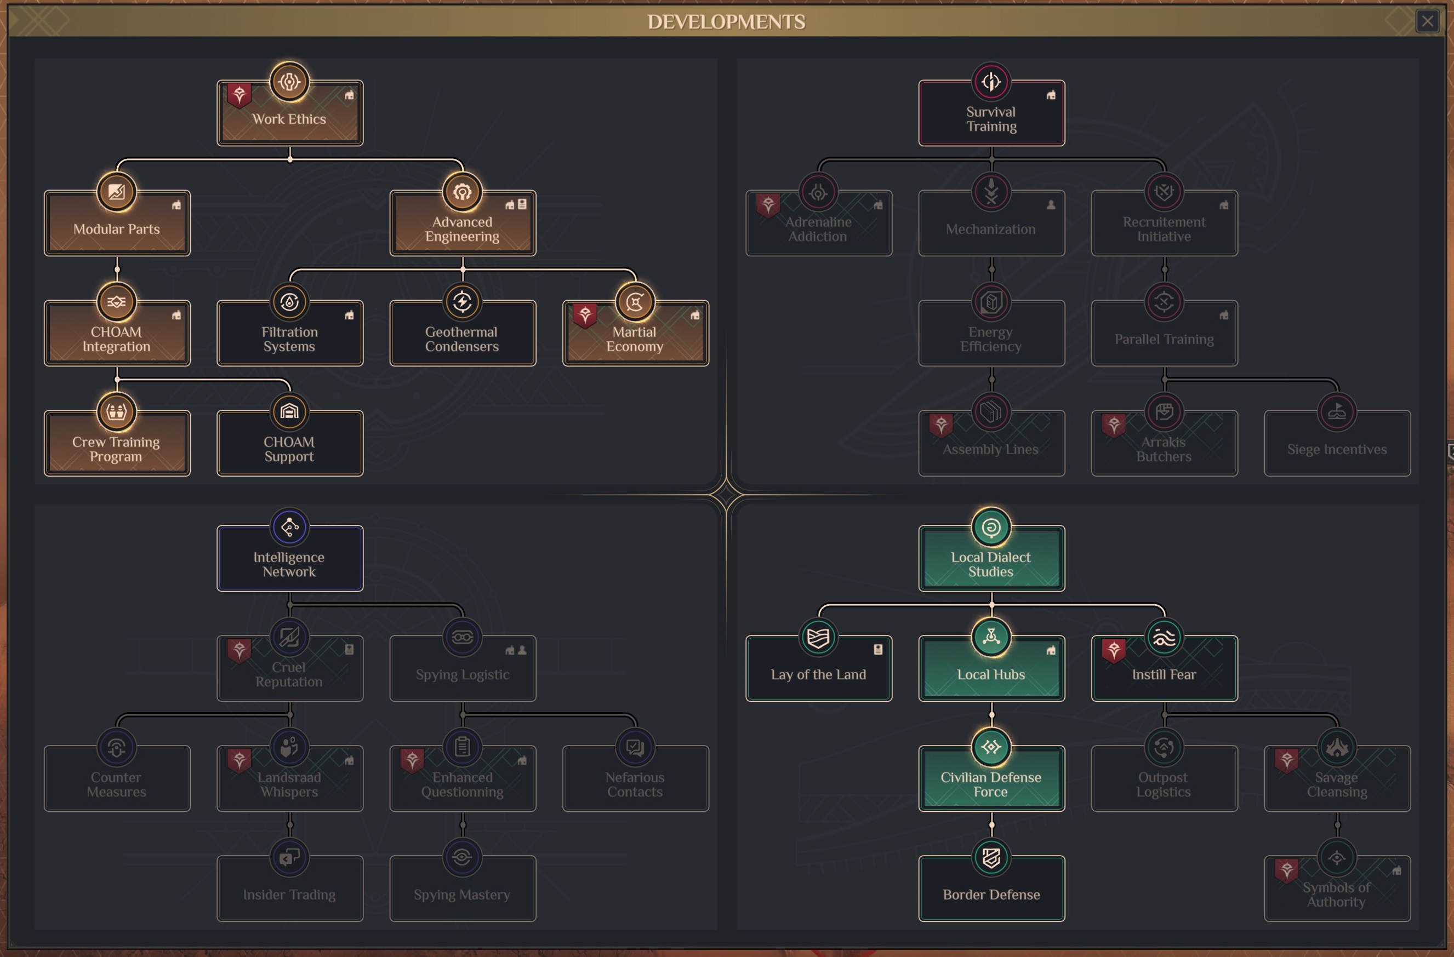Click the Geothermal Condensers lightning icon
Screen dimensions: 1454x957
463,302
